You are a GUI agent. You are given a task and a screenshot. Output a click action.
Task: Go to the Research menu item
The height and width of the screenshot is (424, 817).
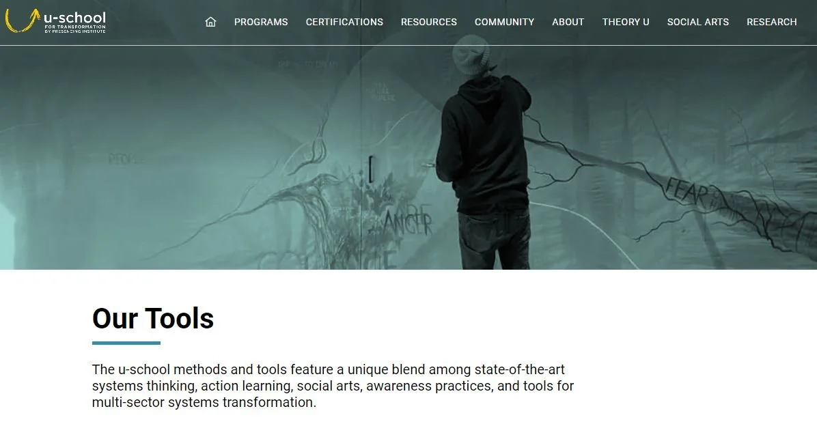click(x=772, y=22)
